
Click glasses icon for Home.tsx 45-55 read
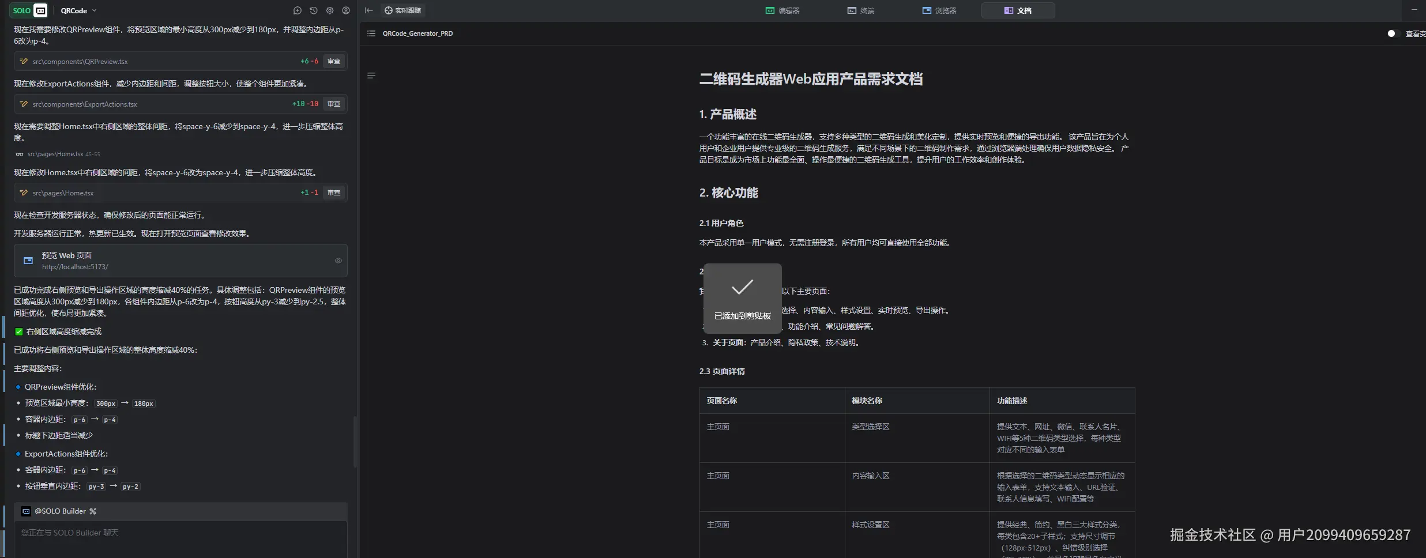pos(20,154)
